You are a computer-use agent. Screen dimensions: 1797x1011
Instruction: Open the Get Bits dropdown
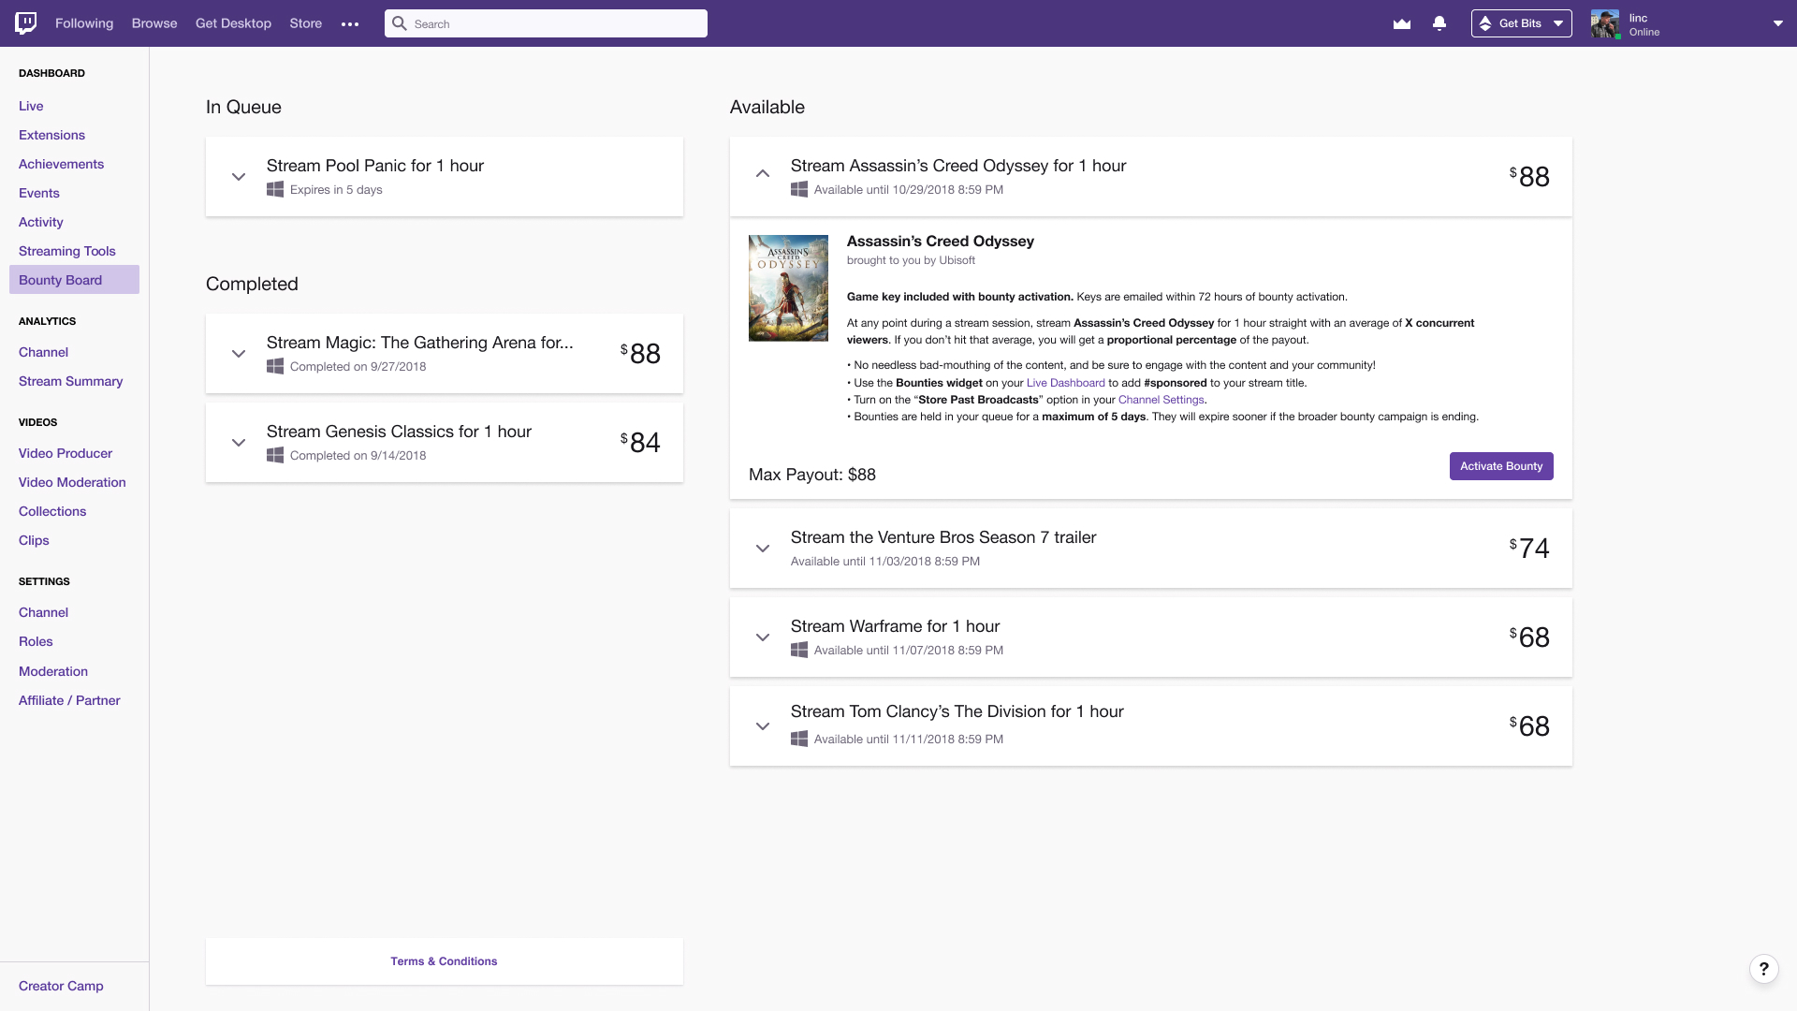coord(1521,23)
